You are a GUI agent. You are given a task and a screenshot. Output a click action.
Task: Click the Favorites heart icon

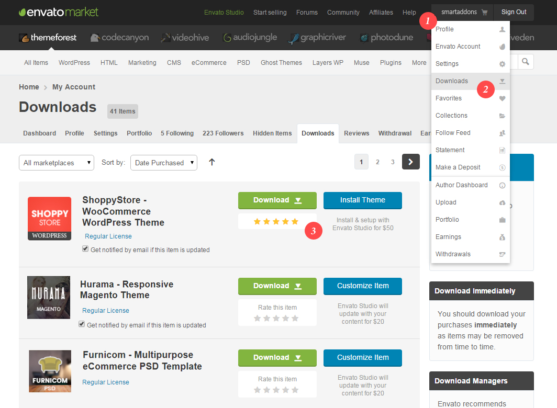pos(502,98)
